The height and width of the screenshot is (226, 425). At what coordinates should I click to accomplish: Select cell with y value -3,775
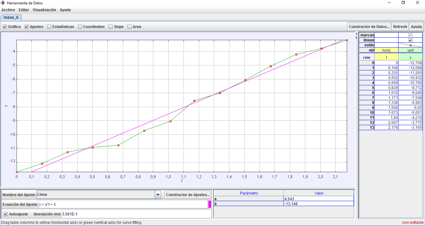410,123
